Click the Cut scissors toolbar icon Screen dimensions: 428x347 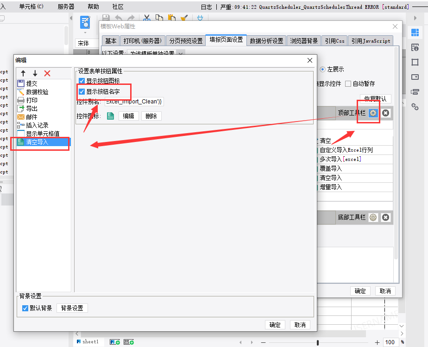click(x=147, y=18)
